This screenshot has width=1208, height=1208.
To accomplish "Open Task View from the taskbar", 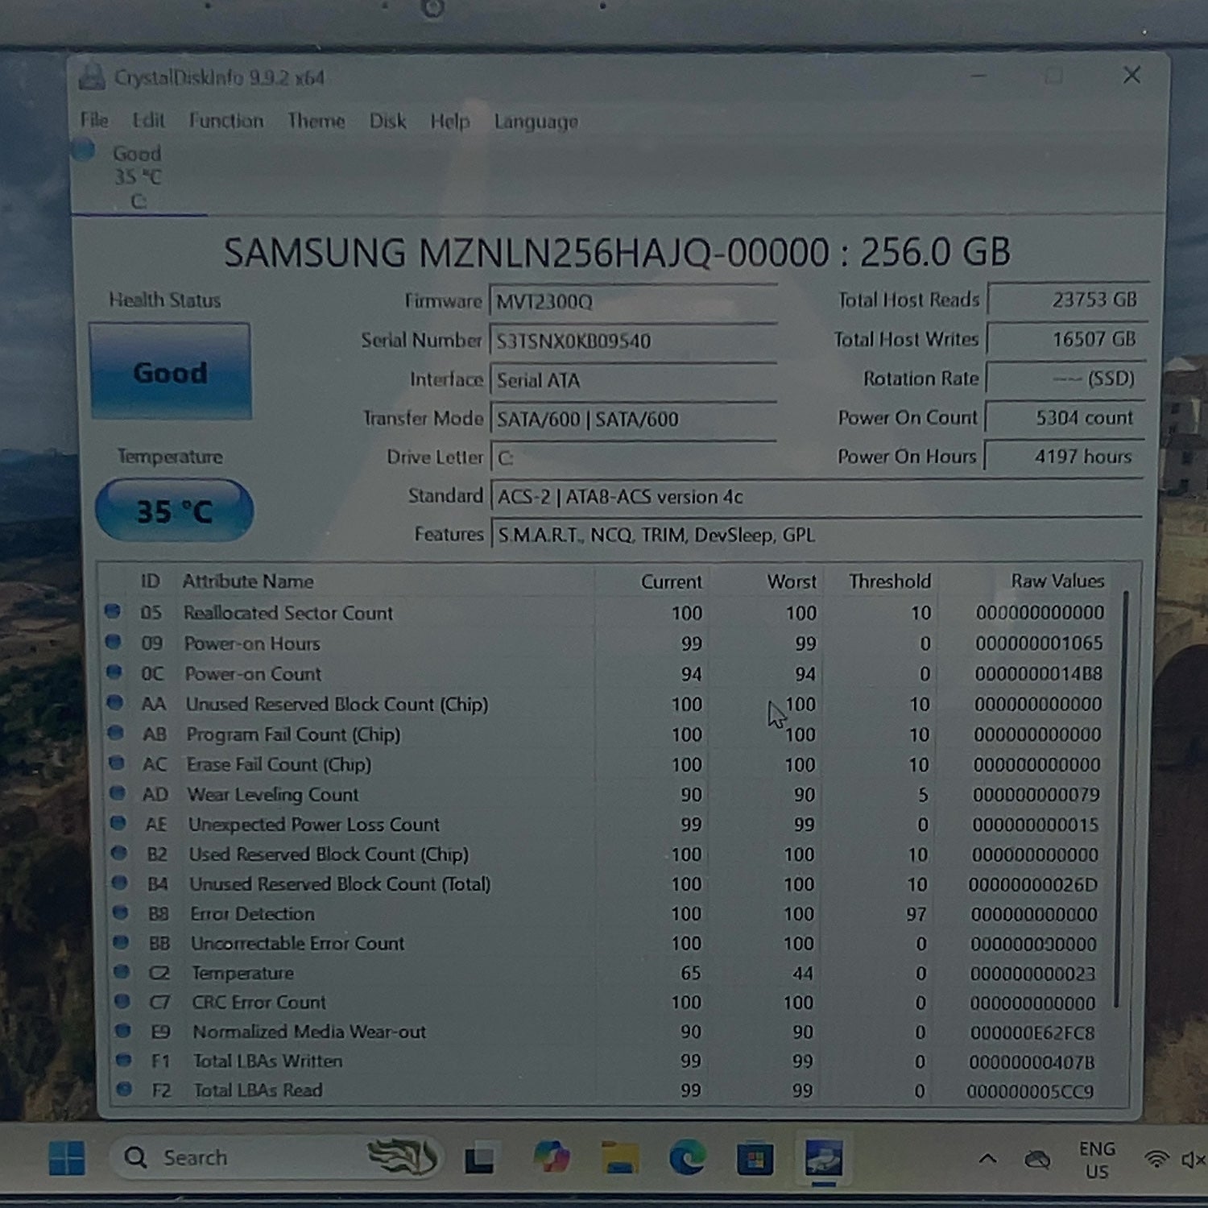I will tap(480, 1160).
